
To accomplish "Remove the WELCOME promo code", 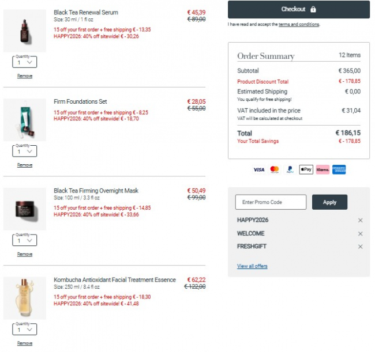I will pyautogui.click(x=360, y=233).
